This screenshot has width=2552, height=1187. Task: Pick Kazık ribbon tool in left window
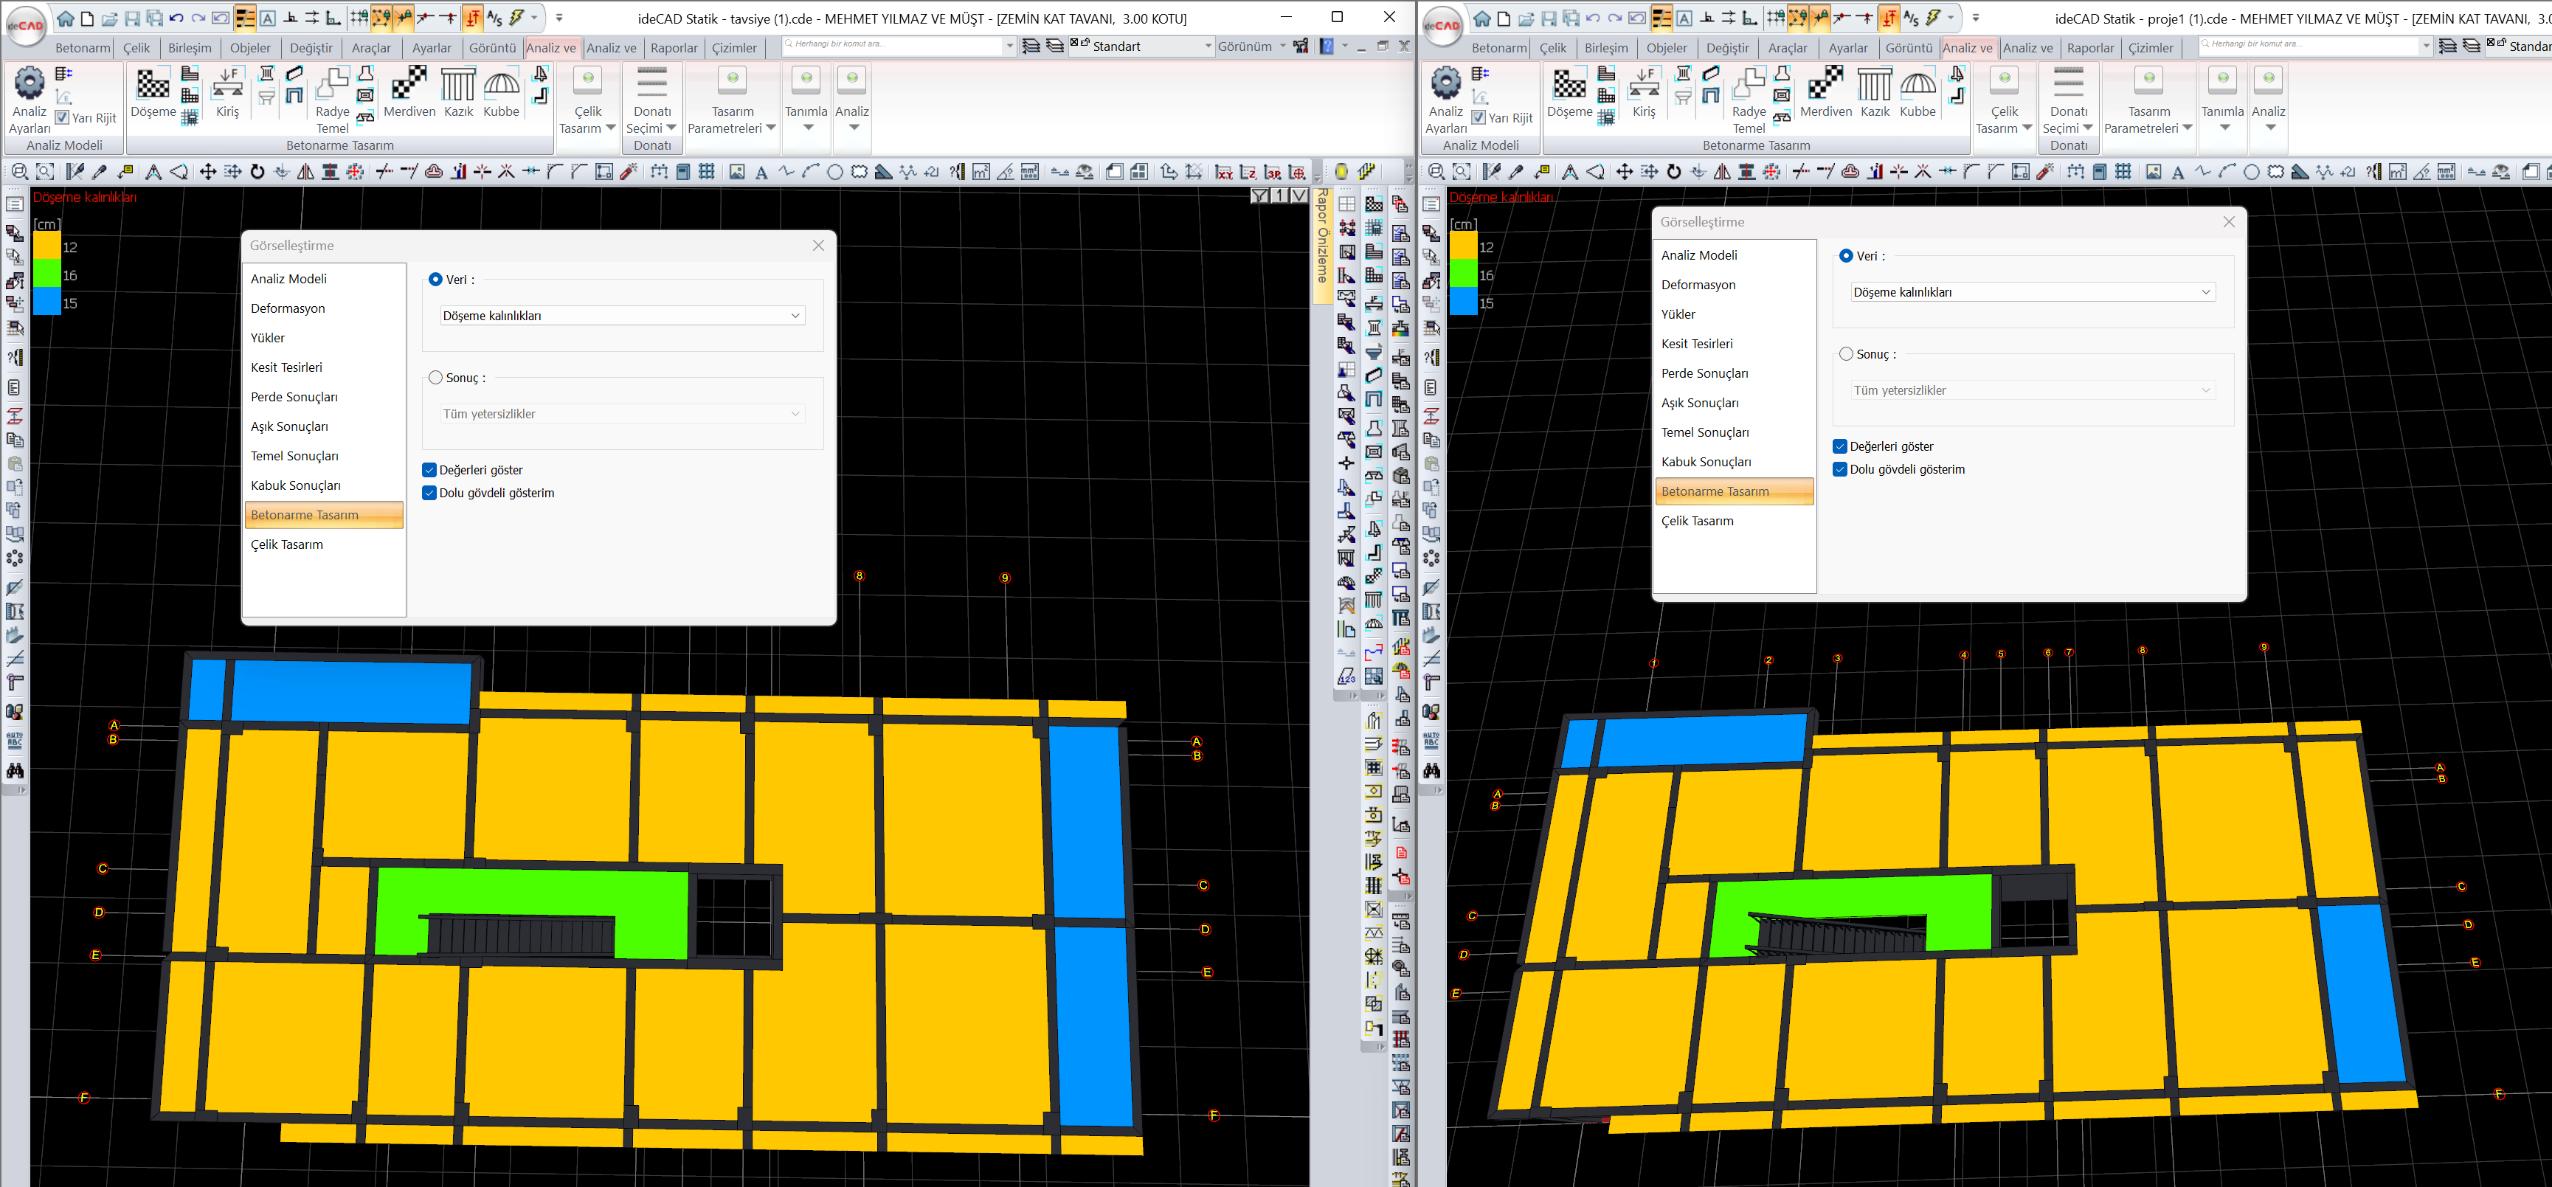click(459, 93)
